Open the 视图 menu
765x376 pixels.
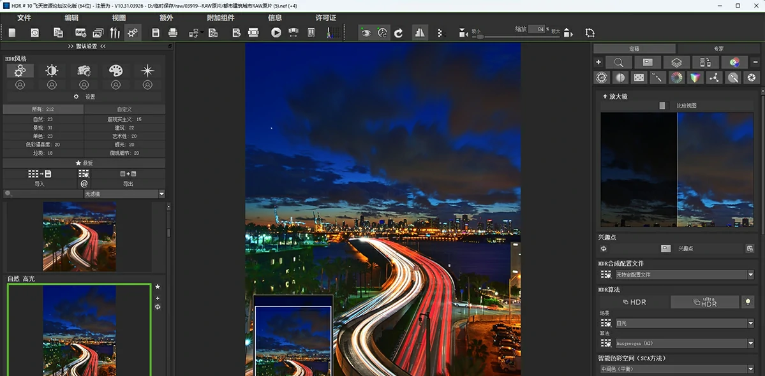coord(119,18)
